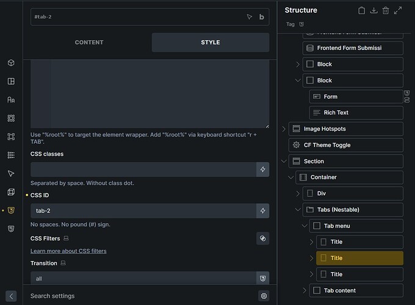Click the typography Aa icon in sidebar

pyautogui.click(x=11, y=99)
